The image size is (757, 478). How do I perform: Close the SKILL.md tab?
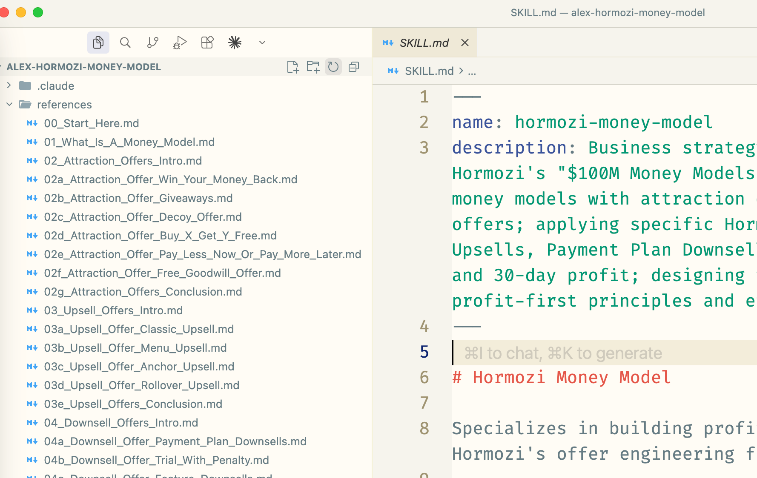click(465, 43)
